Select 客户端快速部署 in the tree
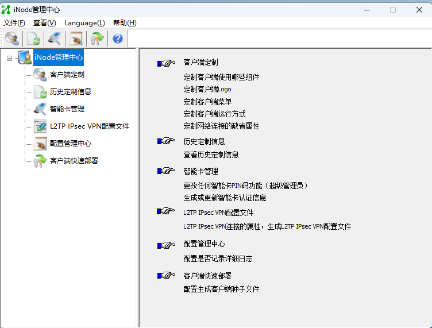432x328 pixels. tap(74, 161)
